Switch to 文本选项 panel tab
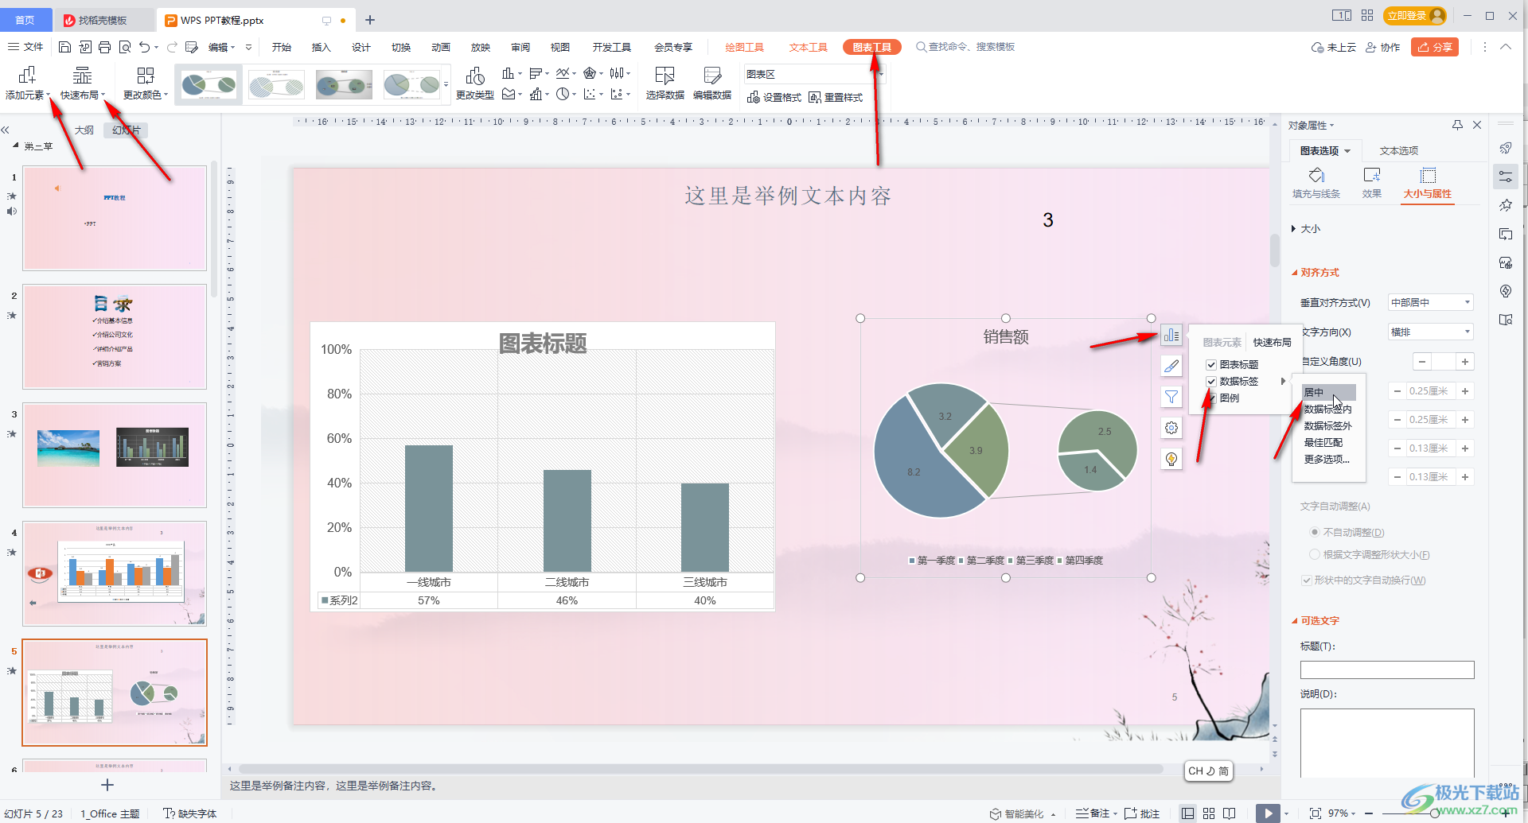Screen dimensions: 1528x823 1398,150
